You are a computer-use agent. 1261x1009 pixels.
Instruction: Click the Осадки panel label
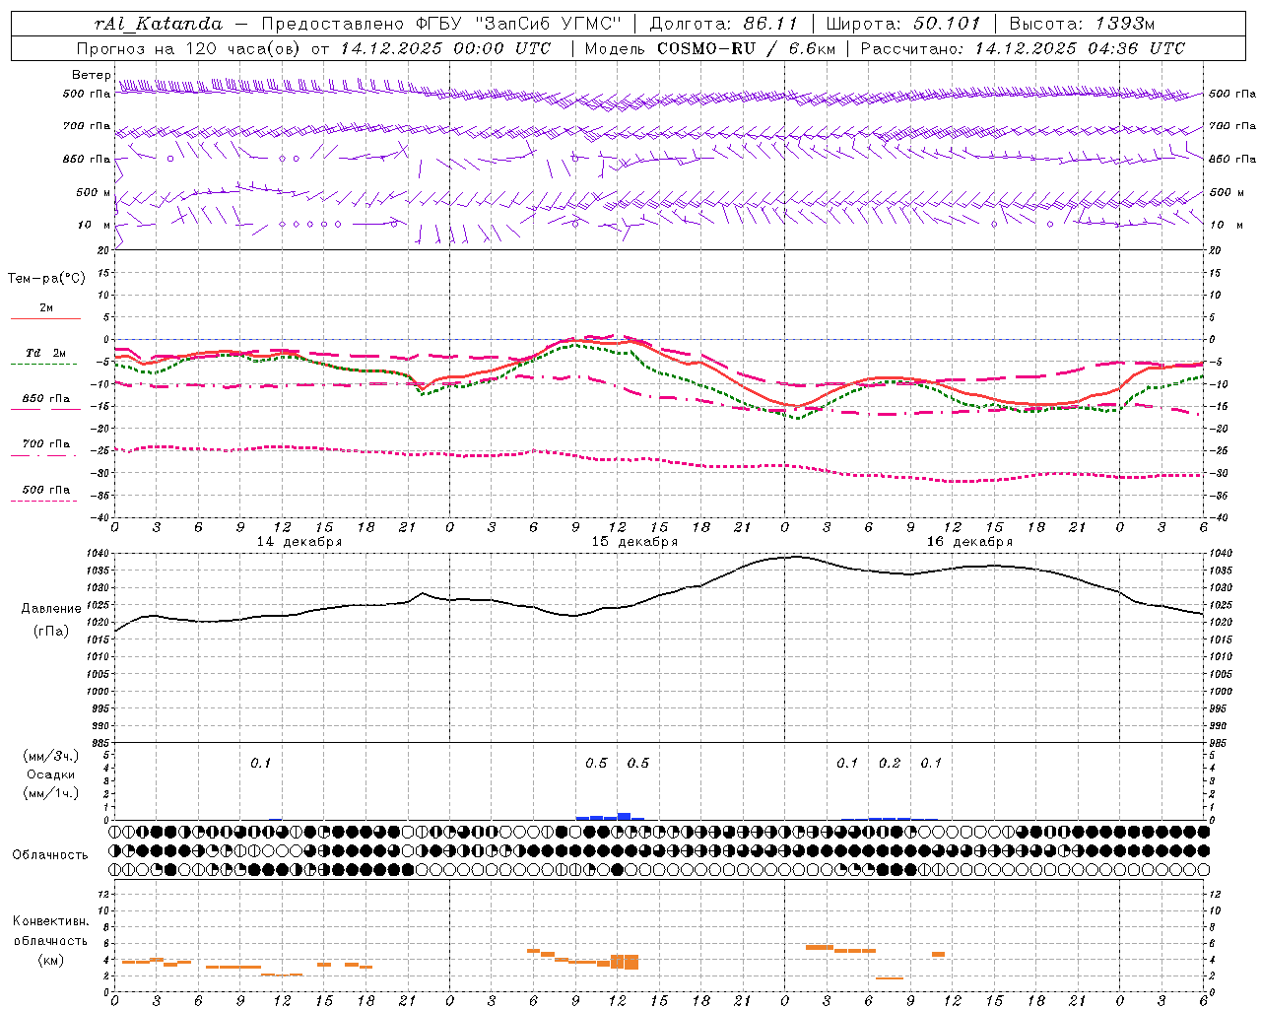51,774
